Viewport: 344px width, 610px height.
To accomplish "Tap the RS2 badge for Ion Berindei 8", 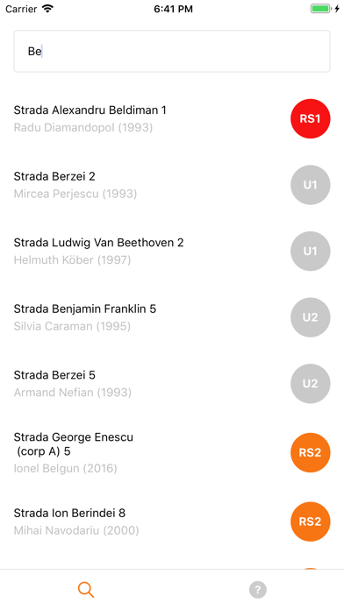I will (x=310, y=521).
